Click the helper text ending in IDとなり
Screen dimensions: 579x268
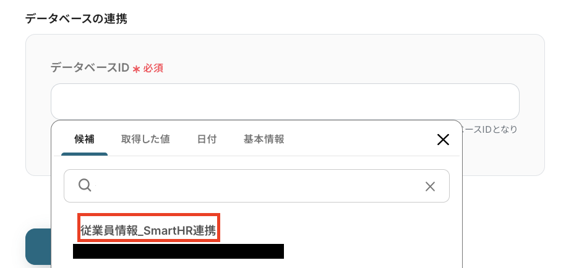click(490, 130)
